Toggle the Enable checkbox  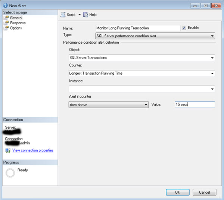pyautogui.click(x=184, y=28)
